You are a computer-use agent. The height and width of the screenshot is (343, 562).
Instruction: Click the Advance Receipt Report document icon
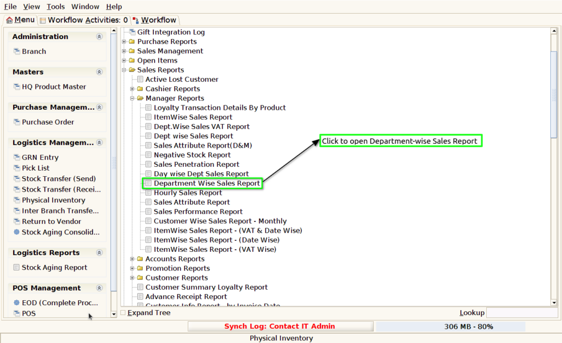140,296
